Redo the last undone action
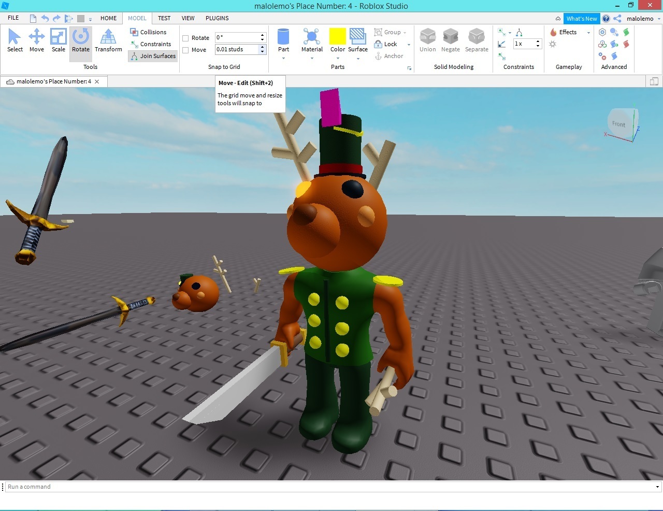The height and width of the screenshot is (511, 663). (56, 19)
